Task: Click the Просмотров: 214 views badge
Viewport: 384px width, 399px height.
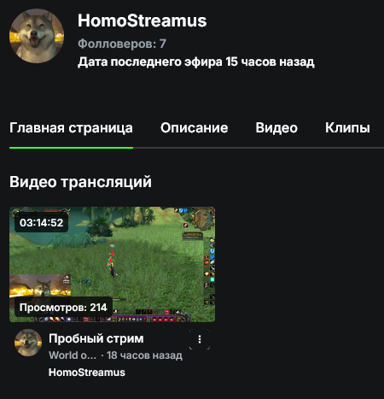Action: pyautogui.click(x=63, y=308)
